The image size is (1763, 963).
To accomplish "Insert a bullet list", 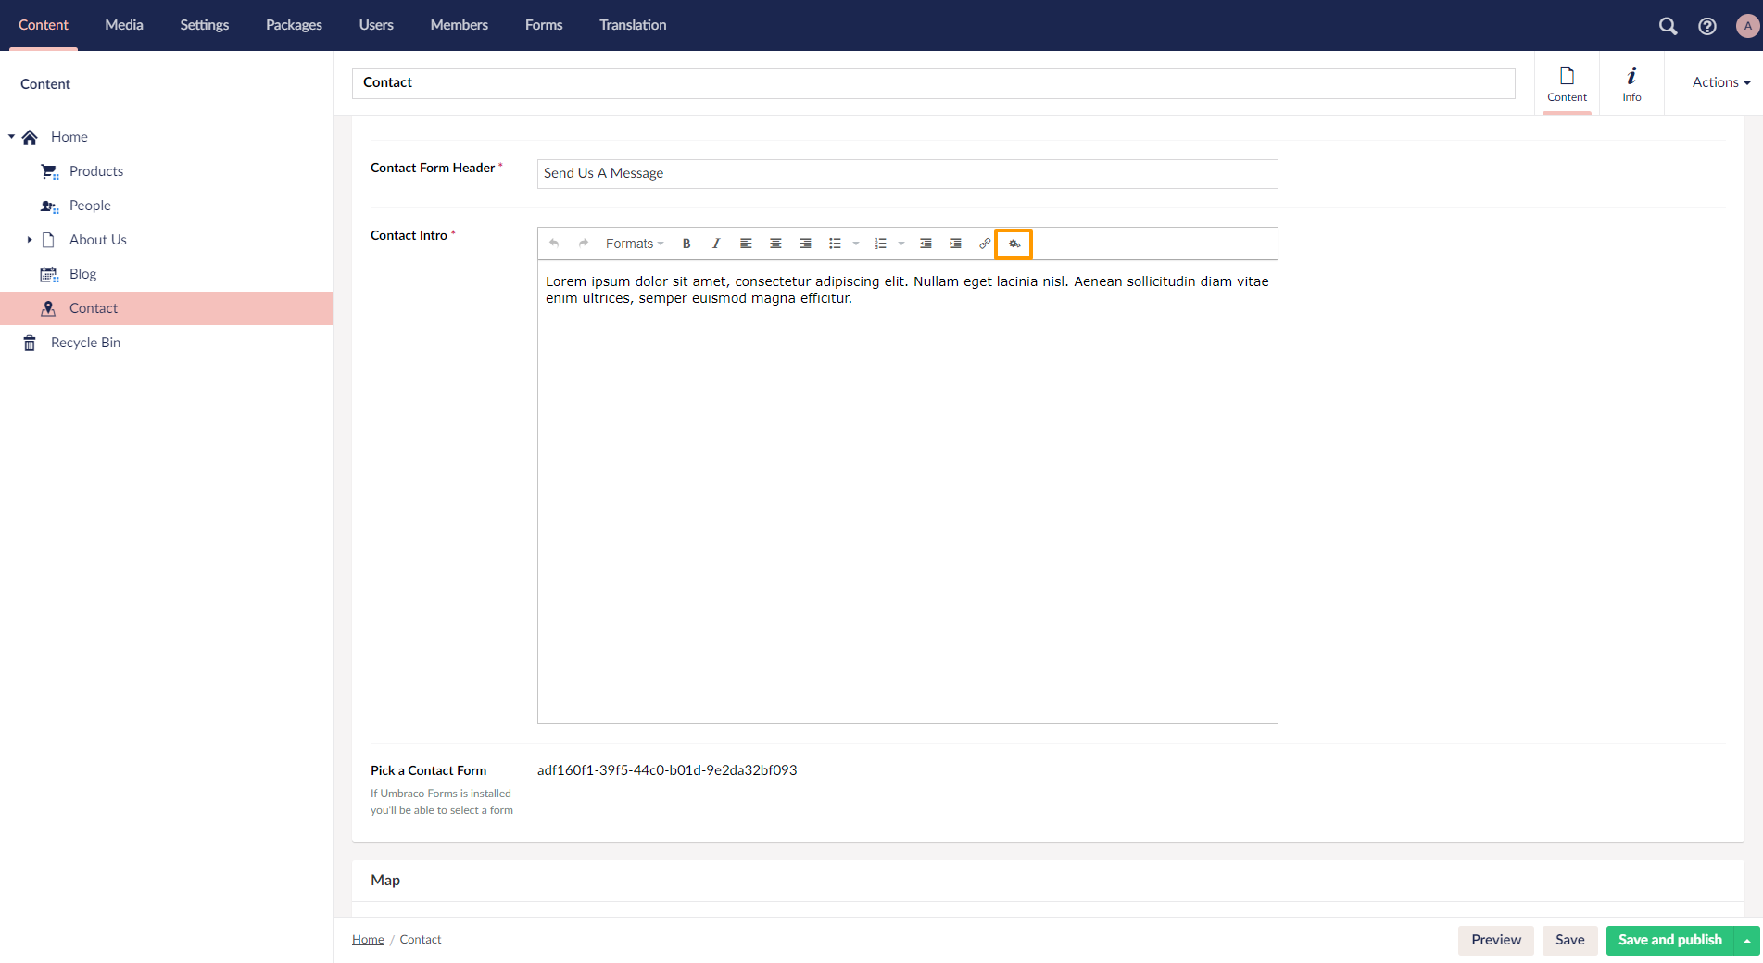I will click(835, 244).
